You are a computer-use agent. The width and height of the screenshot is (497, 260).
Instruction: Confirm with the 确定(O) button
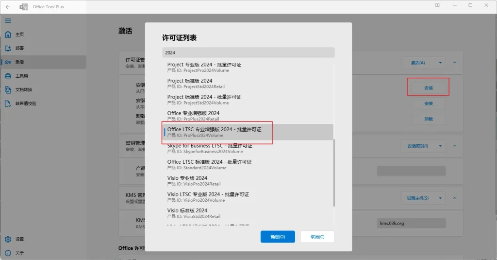[x=278, y=237]
